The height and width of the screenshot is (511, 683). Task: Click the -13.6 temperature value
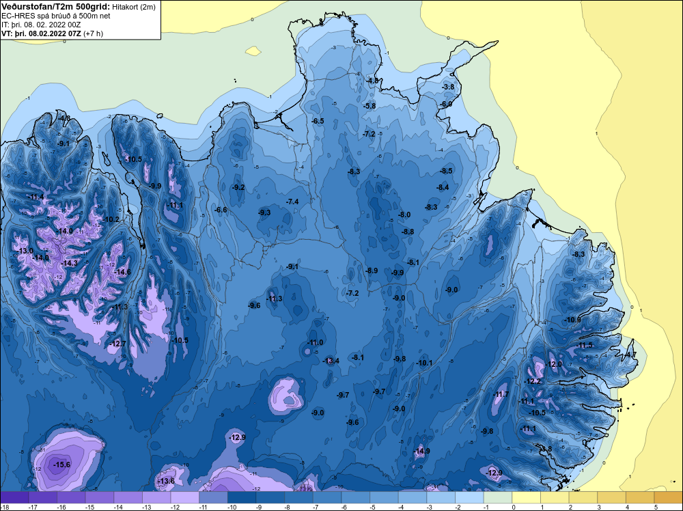click(x=166, y=481)
